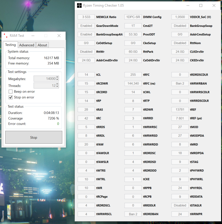This screenshot has height=224, width=222.
Task: Click the BankGroupSwapAlt Enabled field
Action: [x=86, y=35]
